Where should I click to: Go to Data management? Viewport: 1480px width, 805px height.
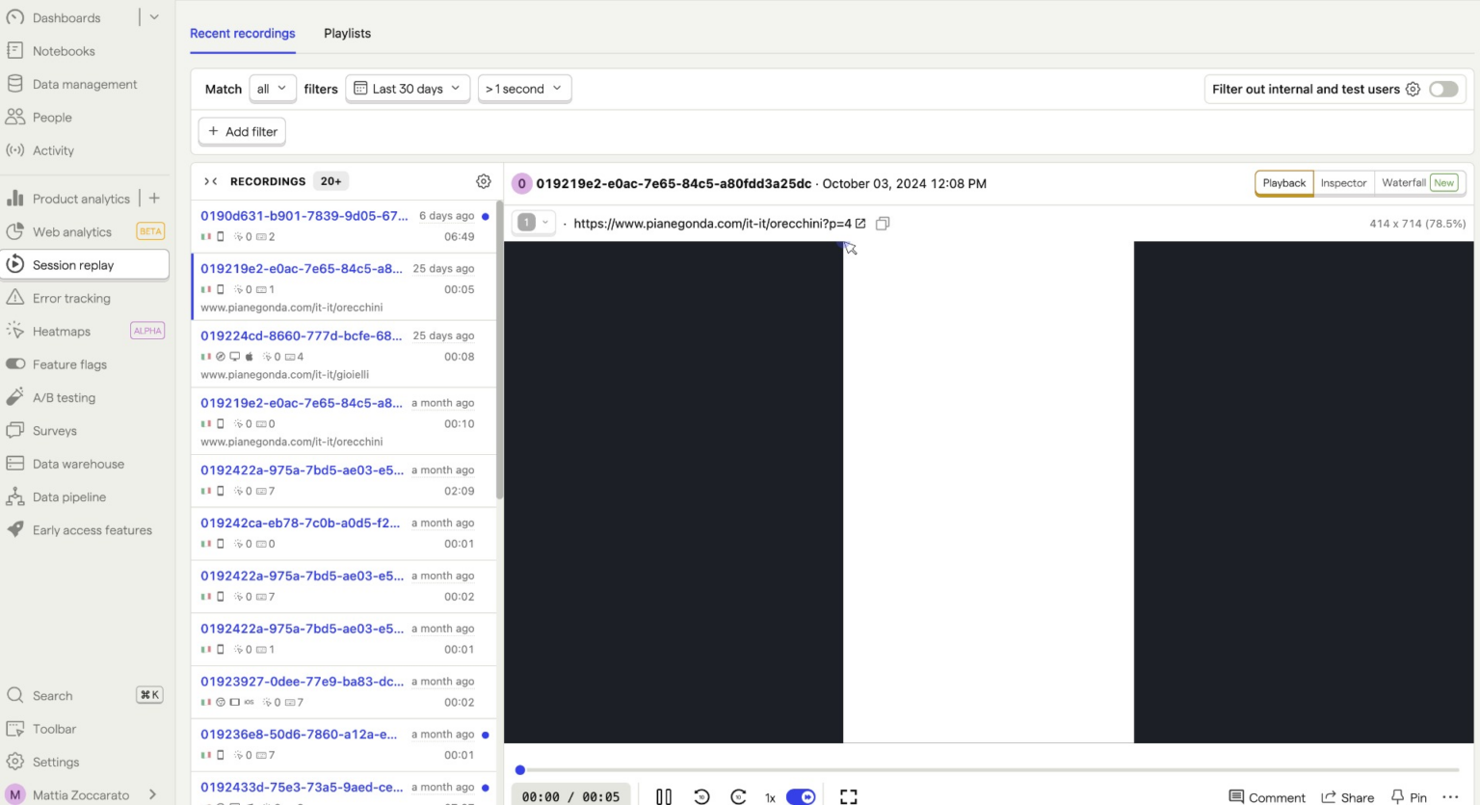click(85, 84)
